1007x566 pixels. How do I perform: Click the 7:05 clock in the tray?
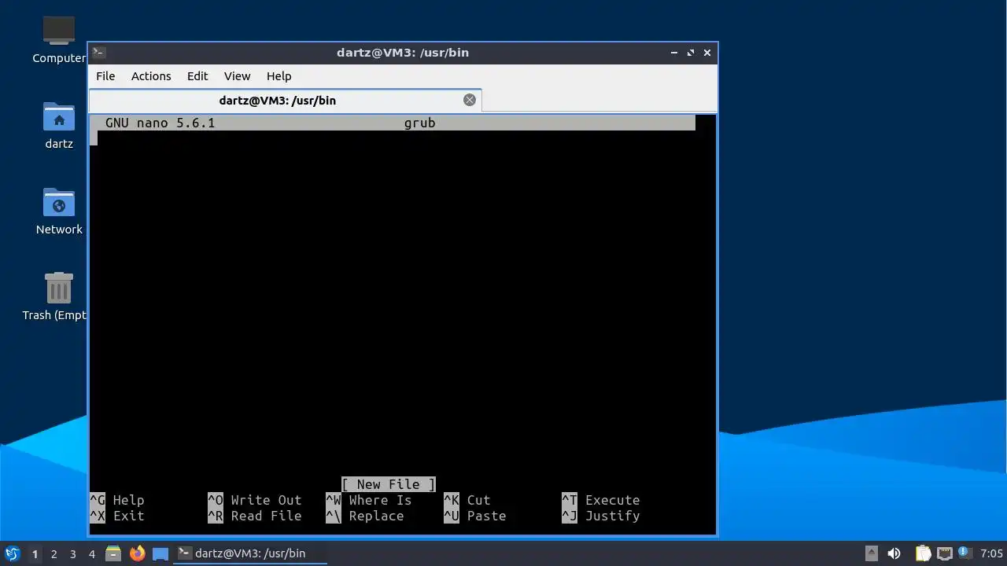991,553
